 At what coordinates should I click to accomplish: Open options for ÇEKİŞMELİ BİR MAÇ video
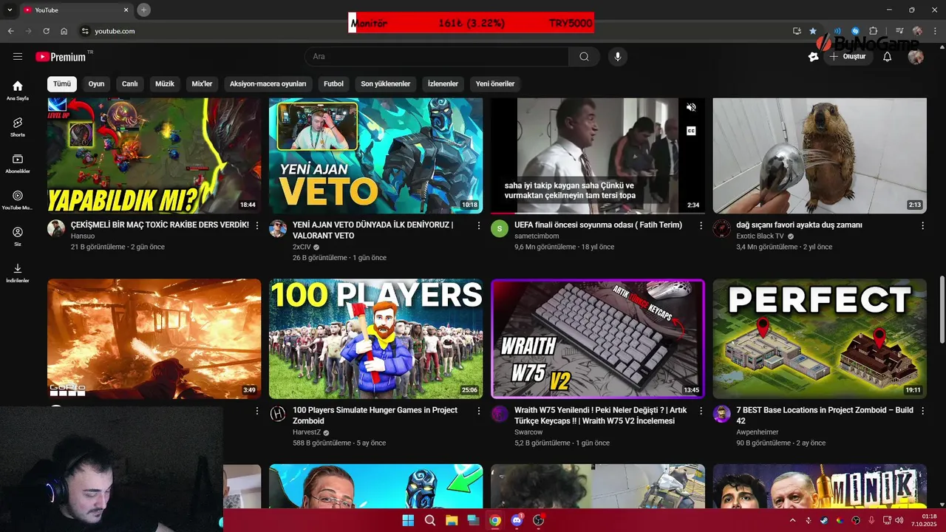coord(257,225)
